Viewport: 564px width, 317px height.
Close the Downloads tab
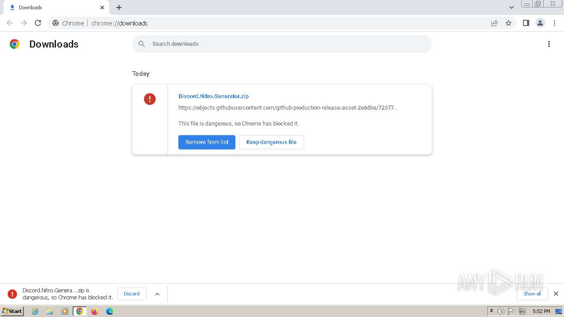point(102,7)
